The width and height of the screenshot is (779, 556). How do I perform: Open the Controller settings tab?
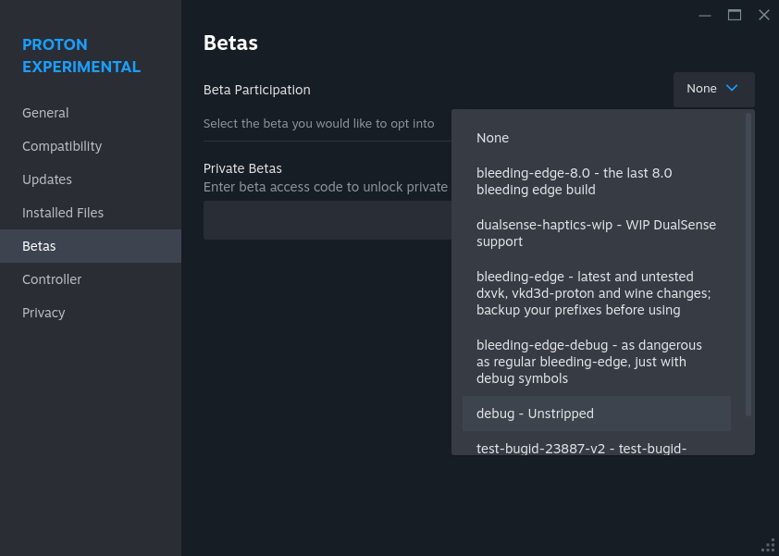click(52, 279)
